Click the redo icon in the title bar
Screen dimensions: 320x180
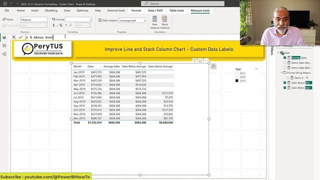(17, 3)
